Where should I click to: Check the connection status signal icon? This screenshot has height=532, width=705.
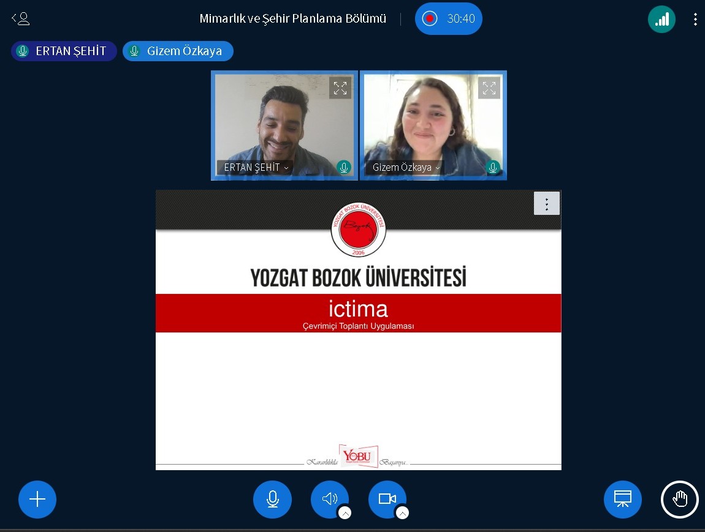(x=661, y=19)
